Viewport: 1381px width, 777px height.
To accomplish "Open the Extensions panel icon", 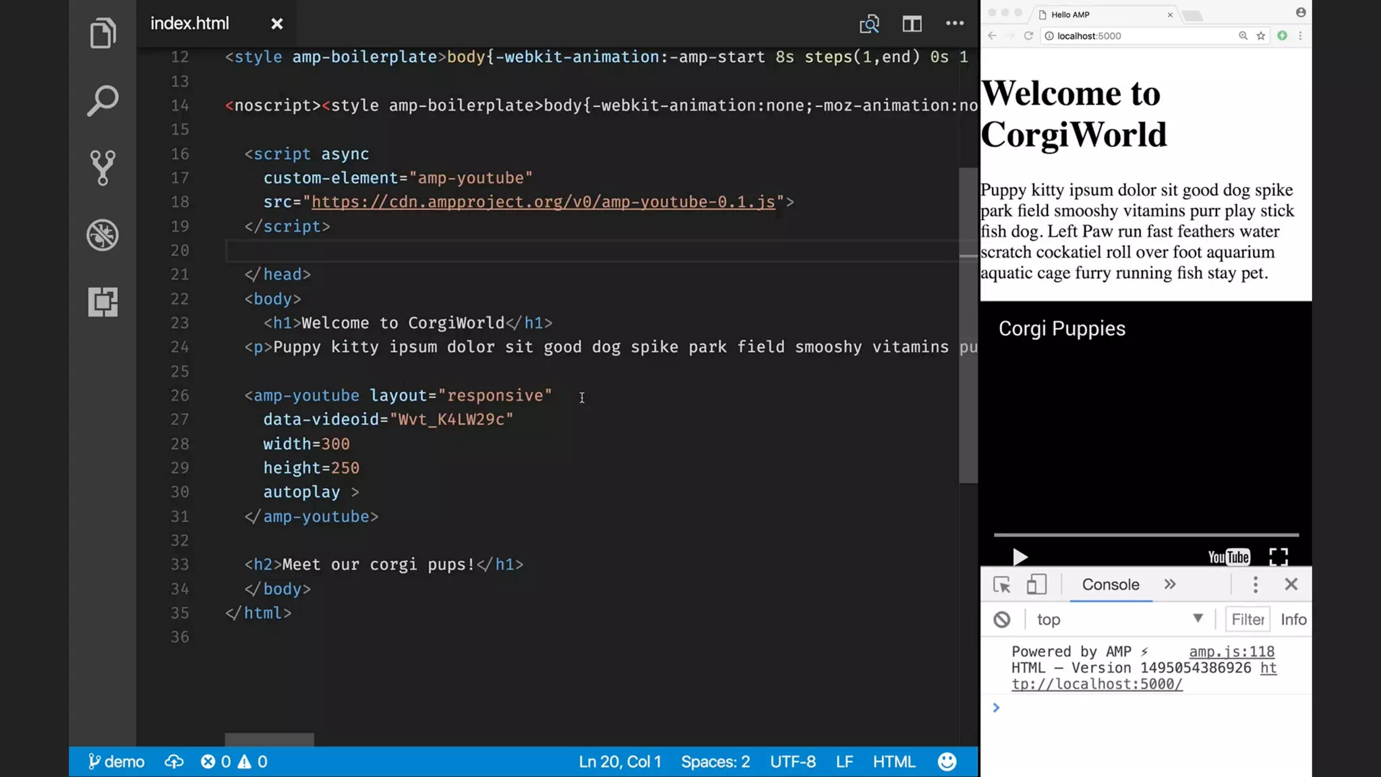I will tap(102, 301).
